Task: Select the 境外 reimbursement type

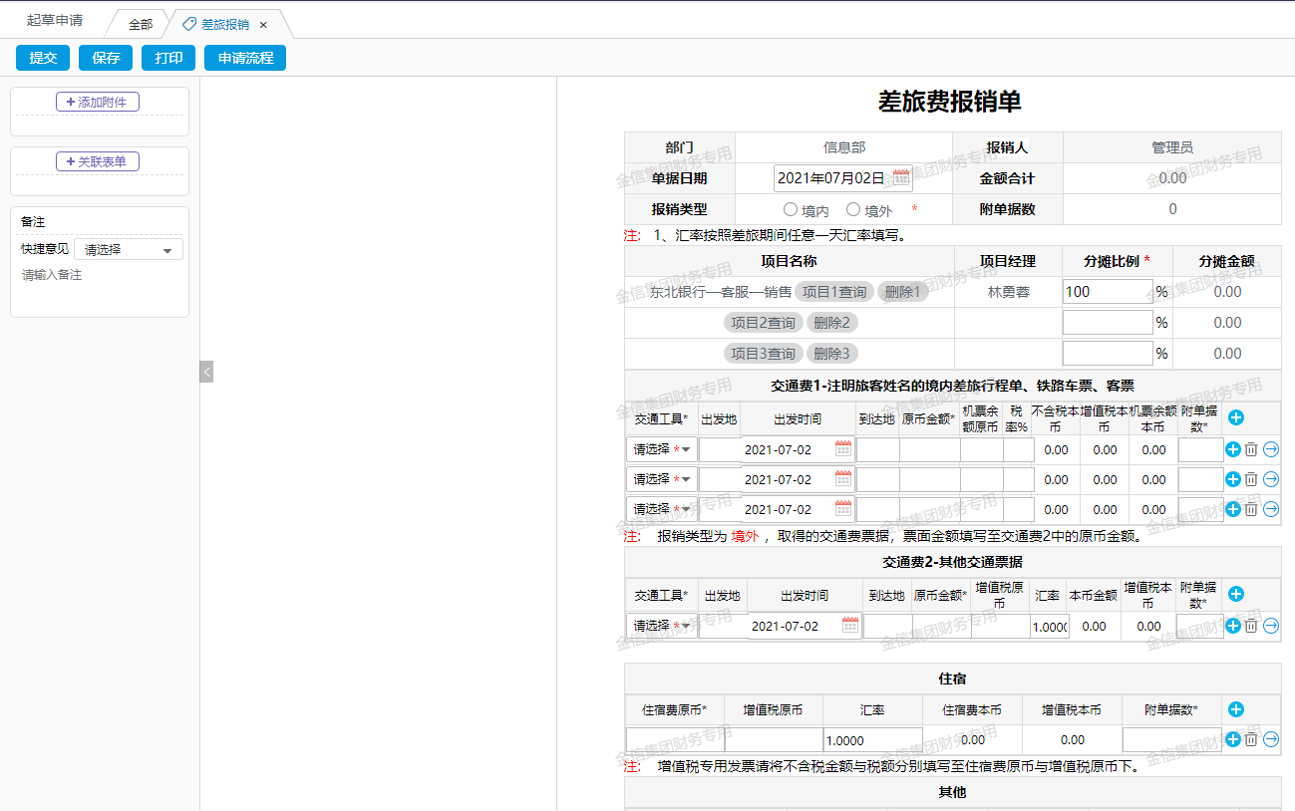Action: (852, 209)
